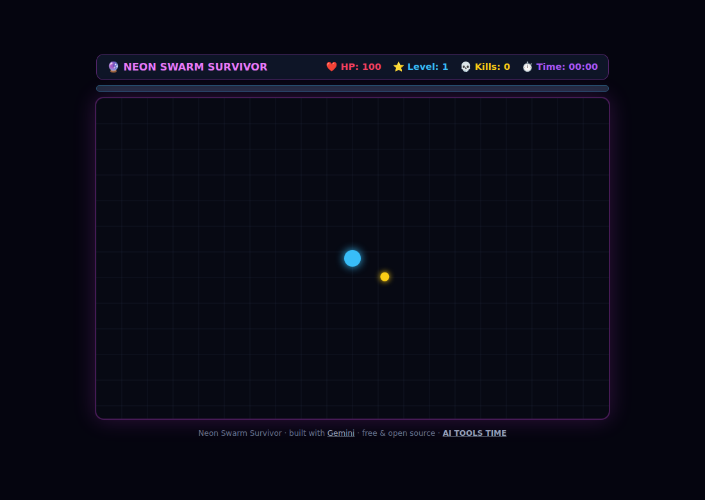Click the Level: 1 readout
This screenshot has height=500, width=705.
point(427,67)
